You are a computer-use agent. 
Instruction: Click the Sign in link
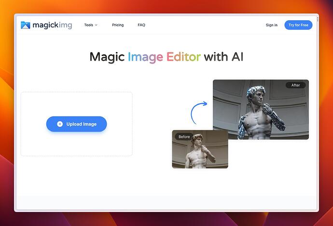click(271, 25)
